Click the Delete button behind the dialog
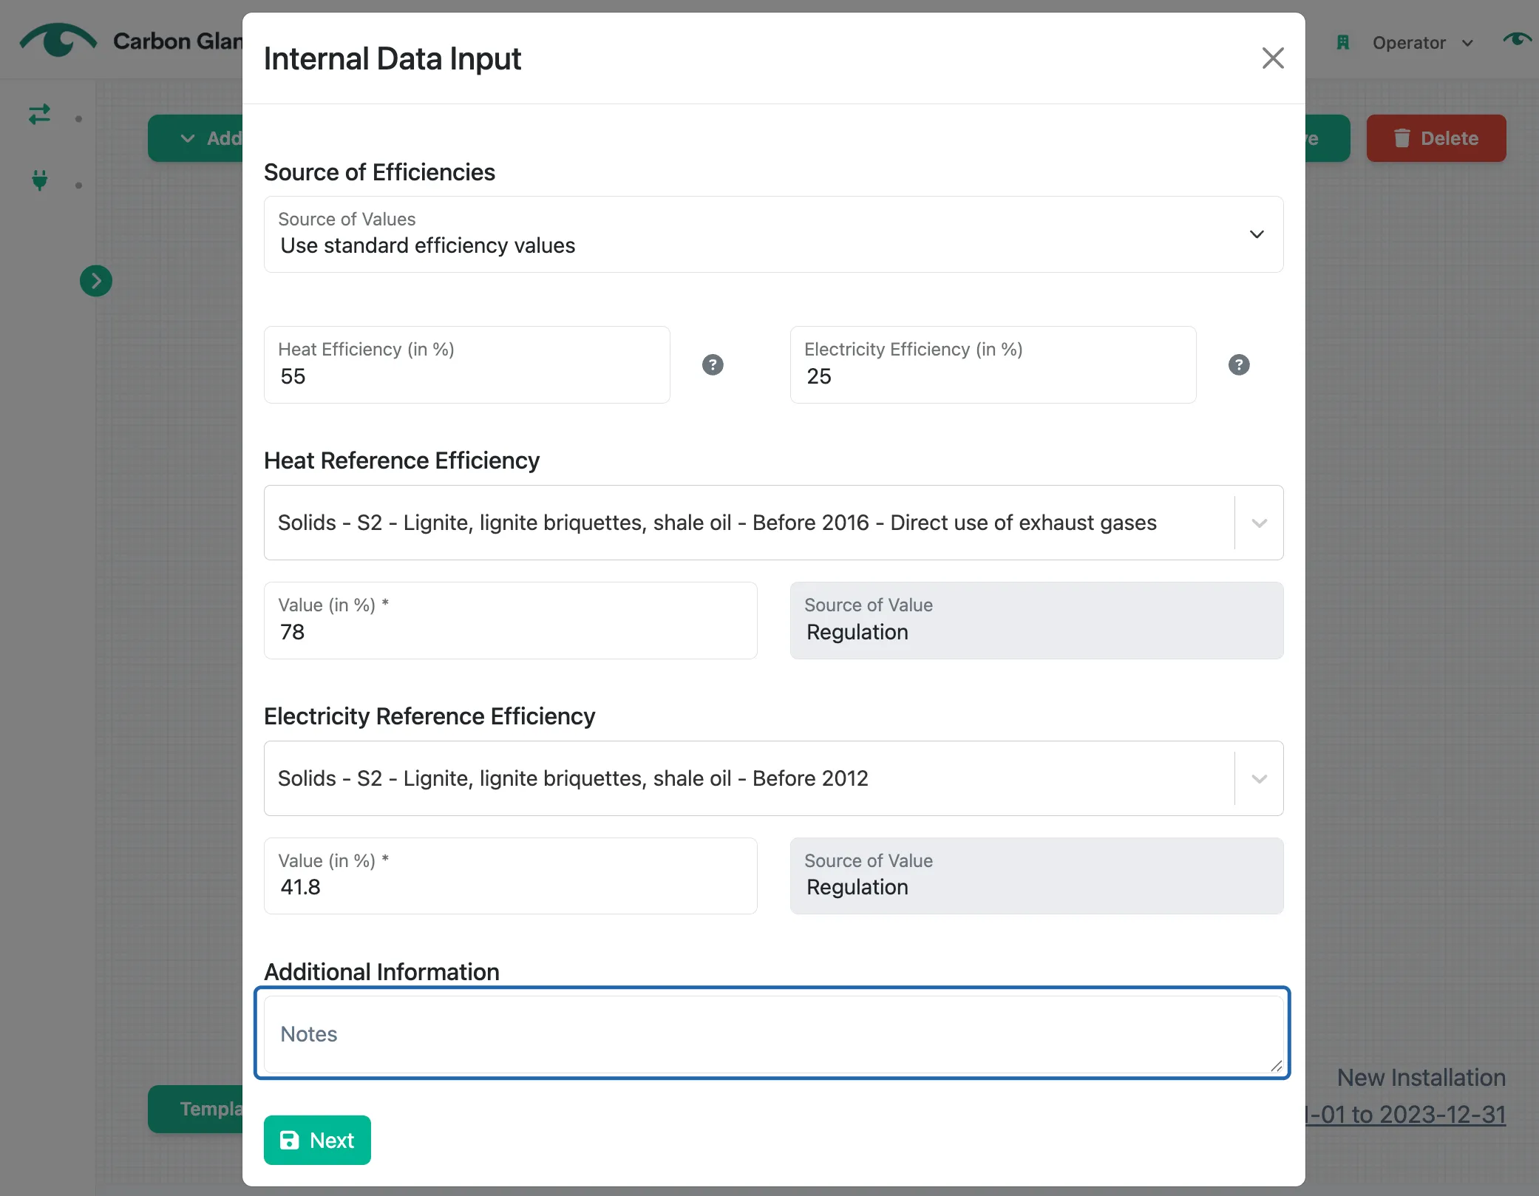Image resolution: width=1539 pixels, height=1196 pixels. pyautogui.click(x=1436, y=138)
